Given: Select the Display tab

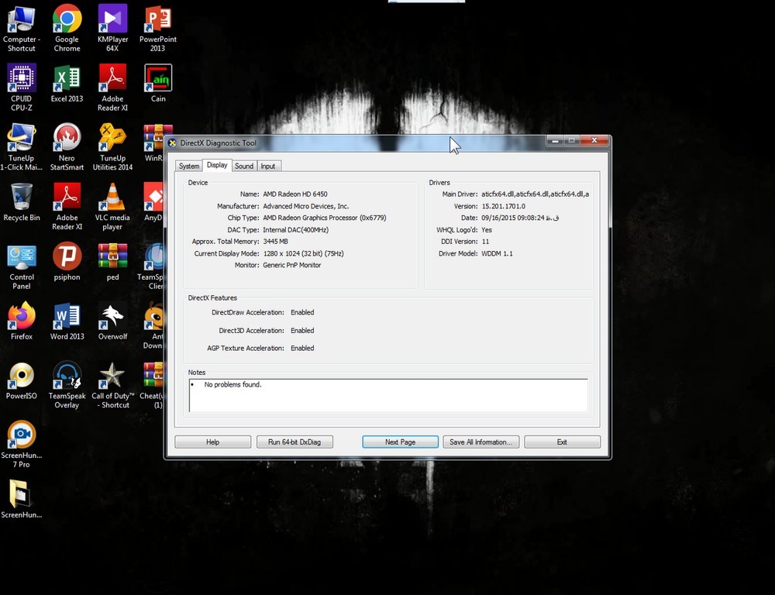Looking at the screenshot, I should pyautogui.click(x=217, y=165).
